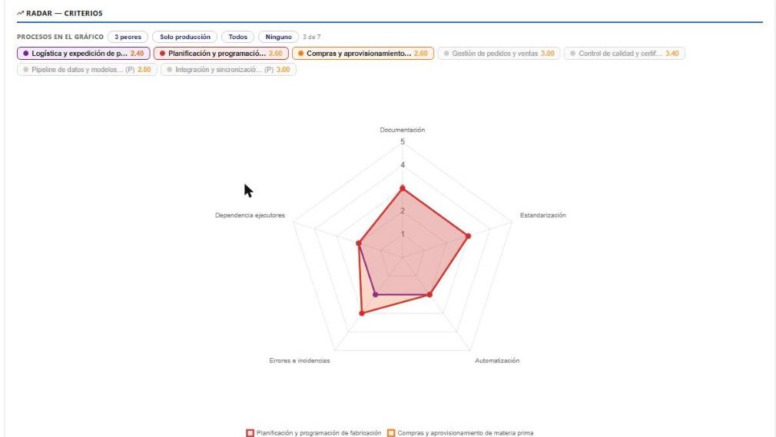Image resolution: width=776 pixels, height=437 pixels.
Task: Click the red data point on Errores e incidencias axis
Action: 362,313
